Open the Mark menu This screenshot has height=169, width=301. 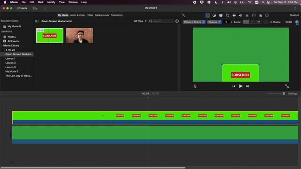[40, 2]
